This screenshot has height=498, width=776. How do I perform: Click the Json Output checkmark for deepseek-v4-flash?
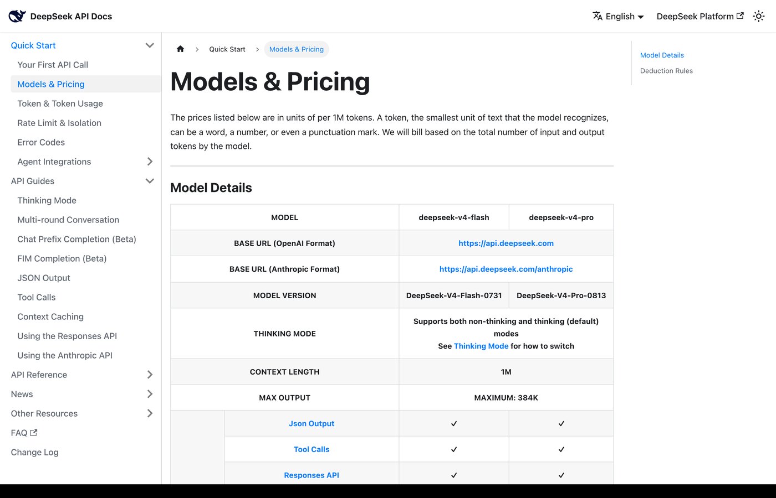pos(454,423)
